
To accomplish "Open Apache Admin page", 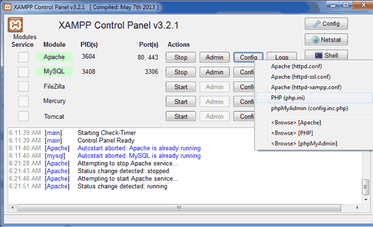I will pos(214,57).
